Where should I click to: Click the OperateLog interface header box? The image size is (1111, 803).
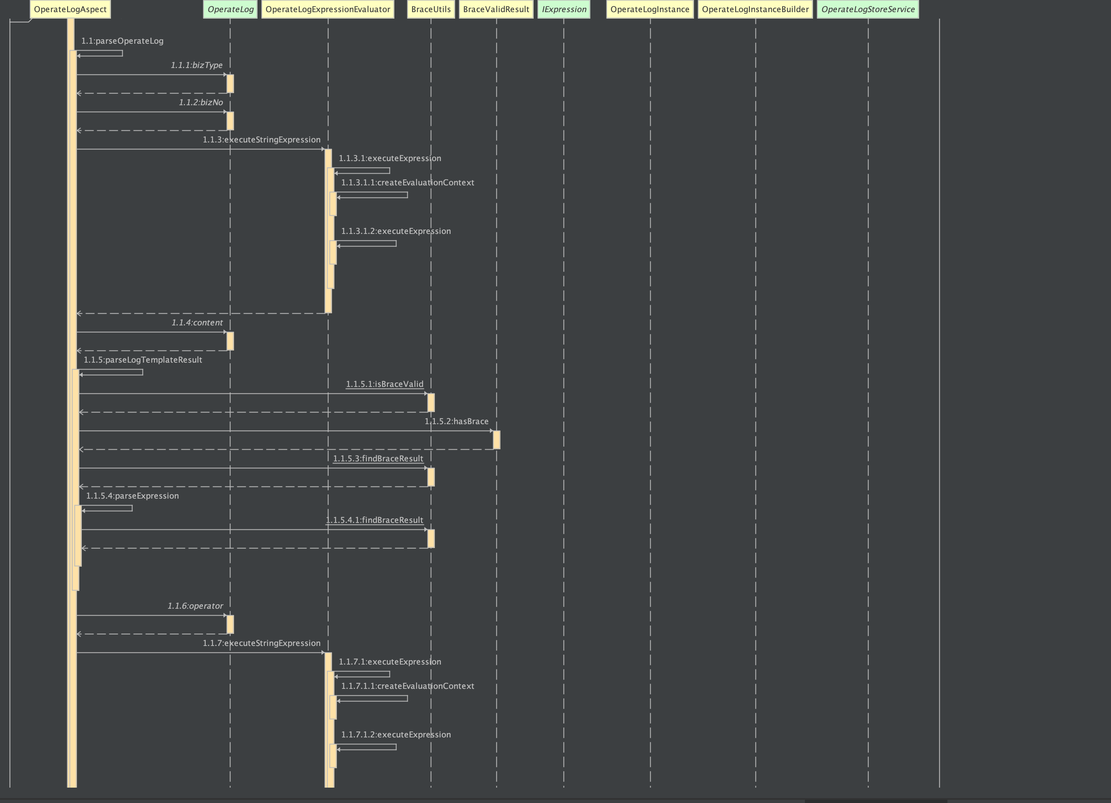(230, 9)
